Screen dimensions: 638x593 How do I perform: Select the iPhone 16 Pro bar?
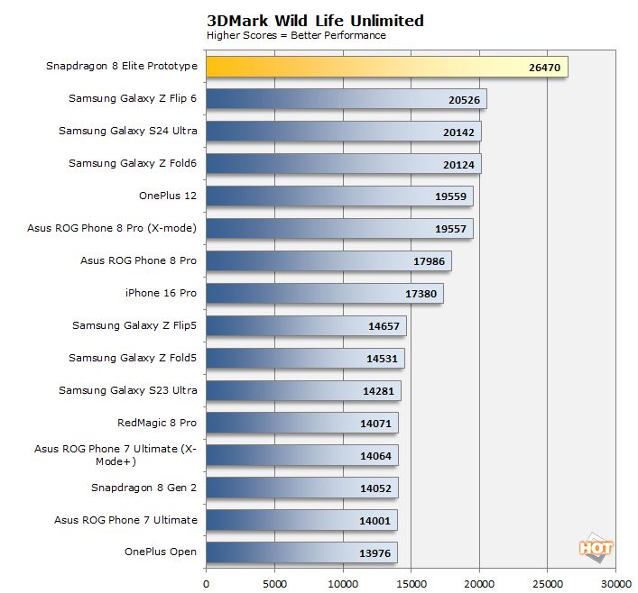tap(324, 294)
